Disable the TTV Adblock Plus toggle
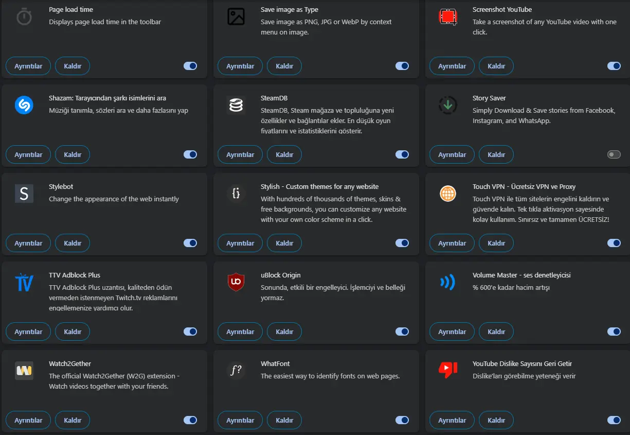Screen dimensions: 630x435 pyautogui.click(x=190, y=332)
